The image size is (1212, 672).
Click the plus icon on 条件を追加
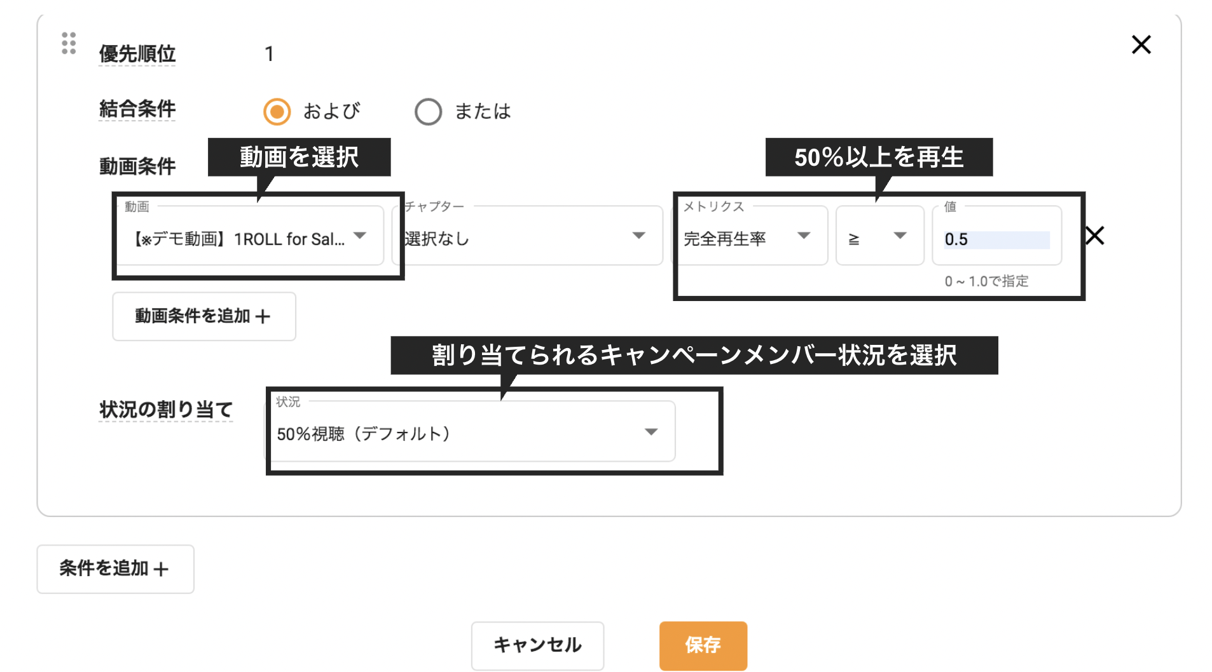point(163,569)
